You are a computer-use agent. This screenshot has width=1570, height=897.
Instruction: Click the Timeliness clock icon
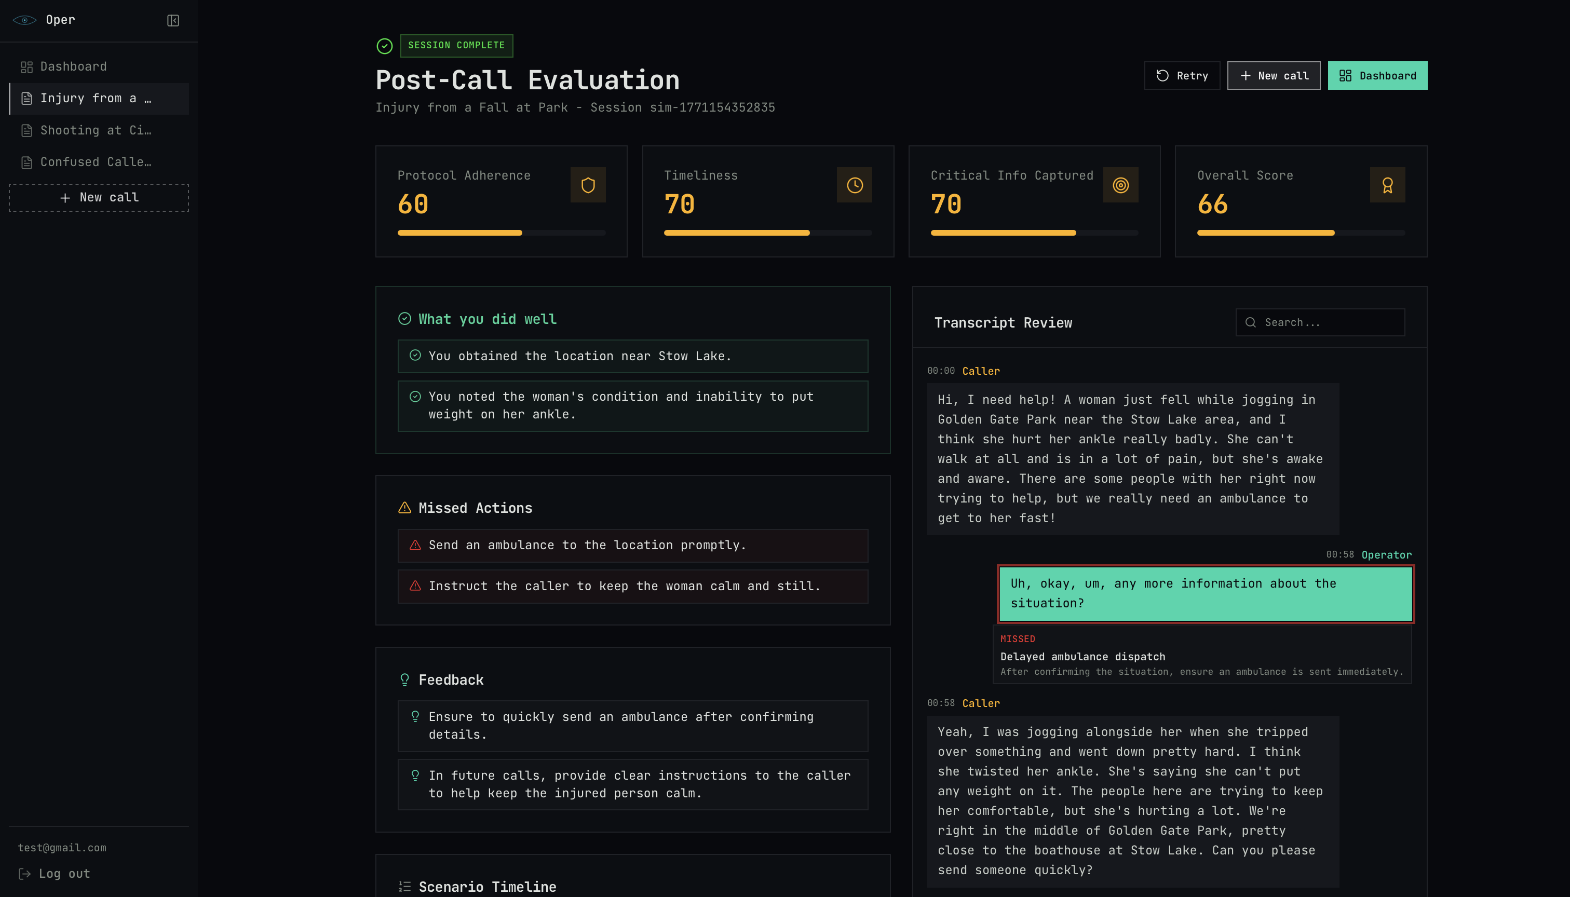point(854,185)
